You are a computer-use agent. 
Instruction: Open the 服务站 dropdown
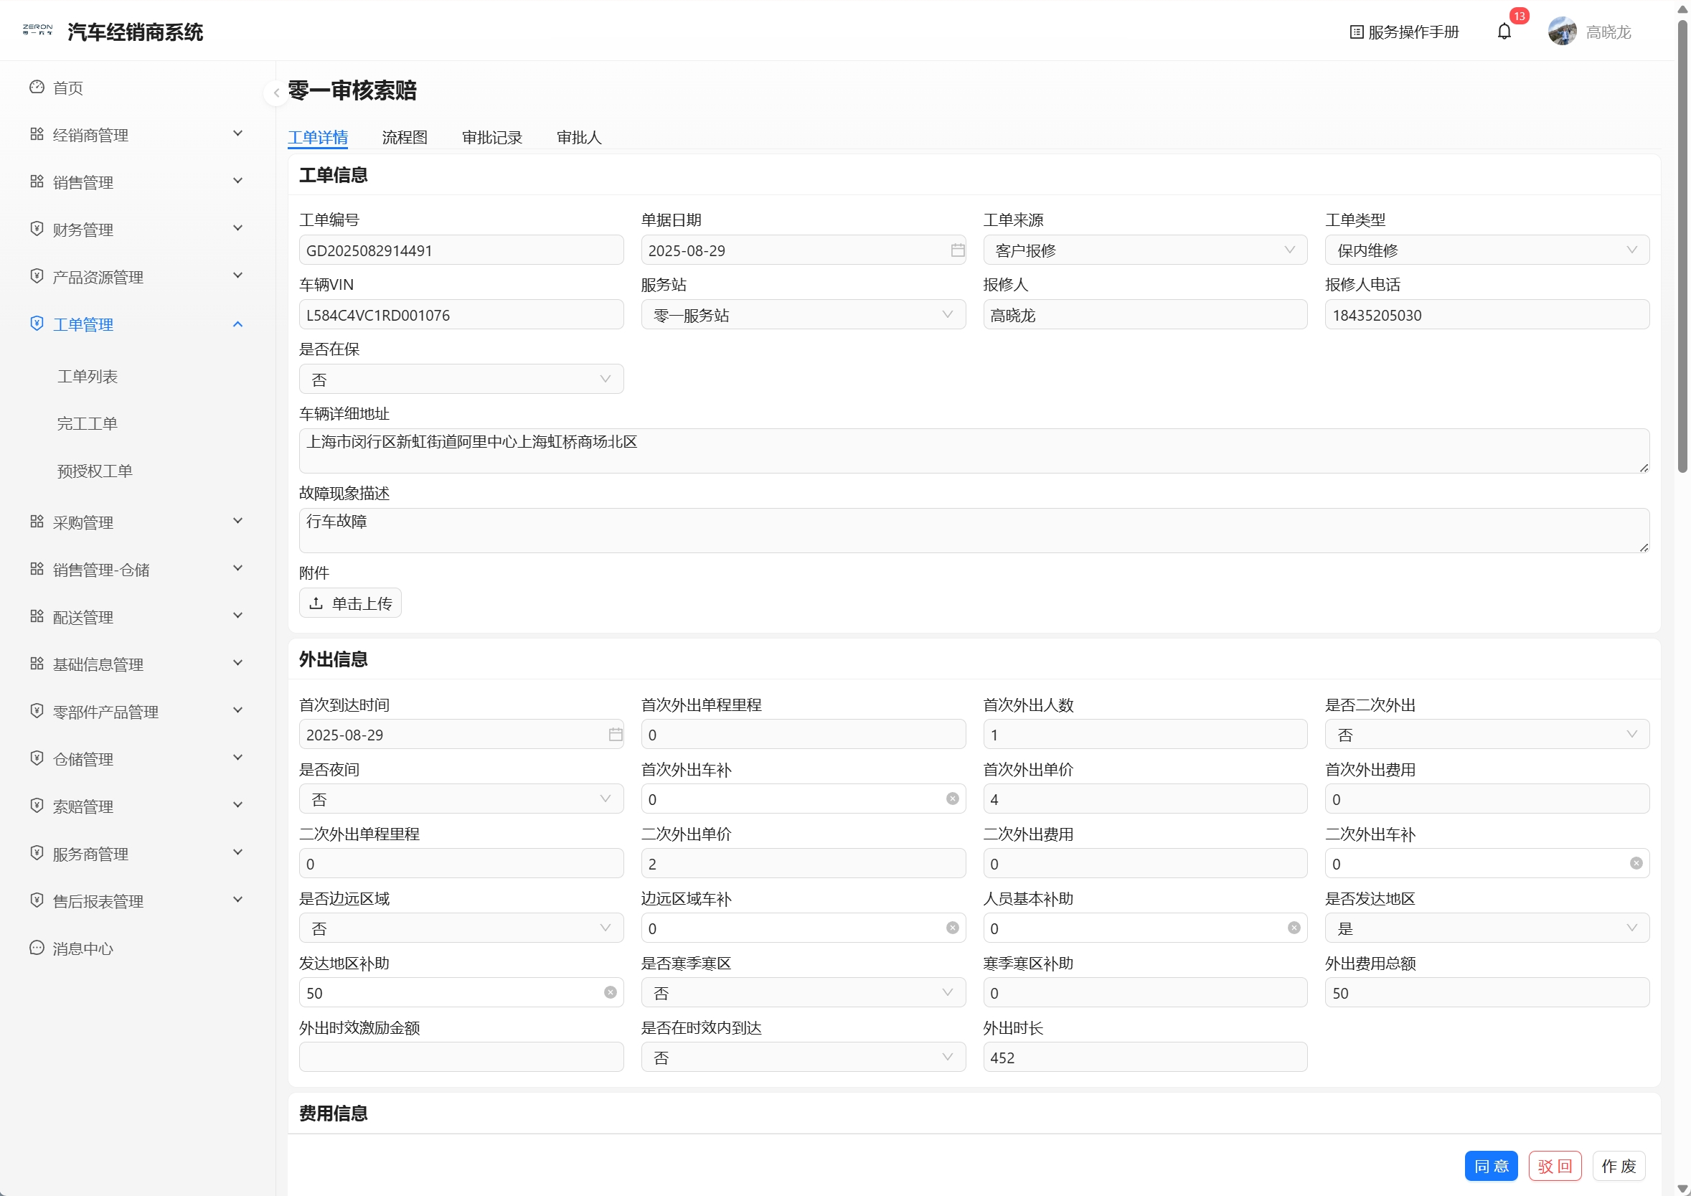(803, 315)
